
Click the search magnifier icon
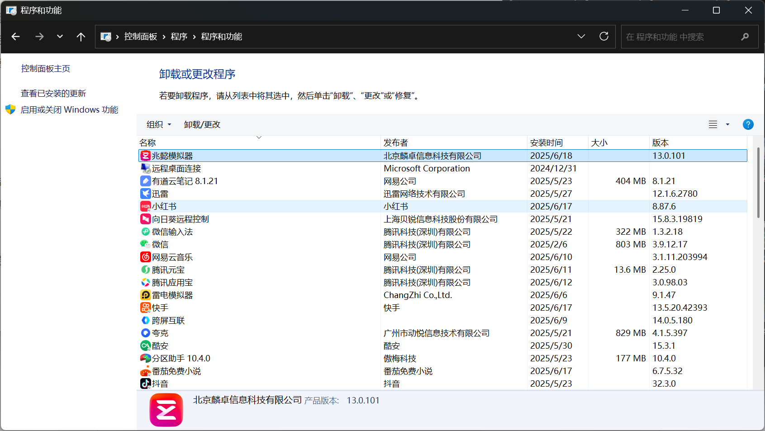pyautogui.click(x=745, y=37)
